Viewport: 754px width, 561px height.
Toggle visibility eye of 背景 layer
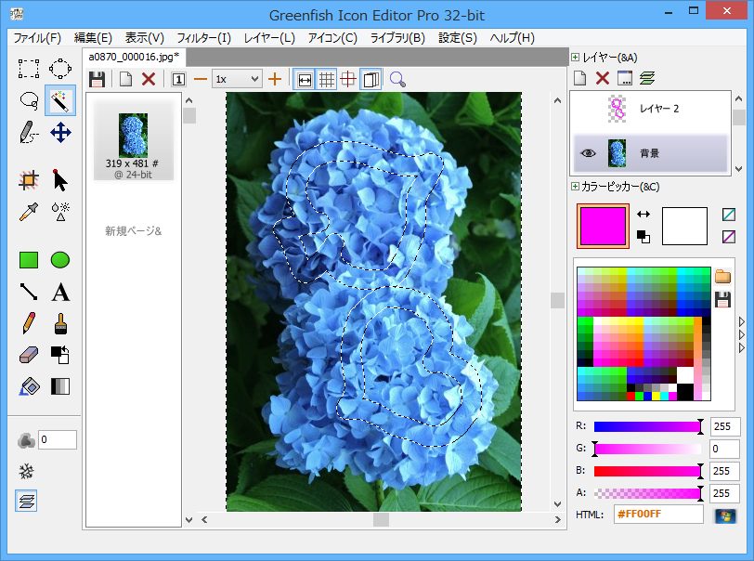coord(587,153)
